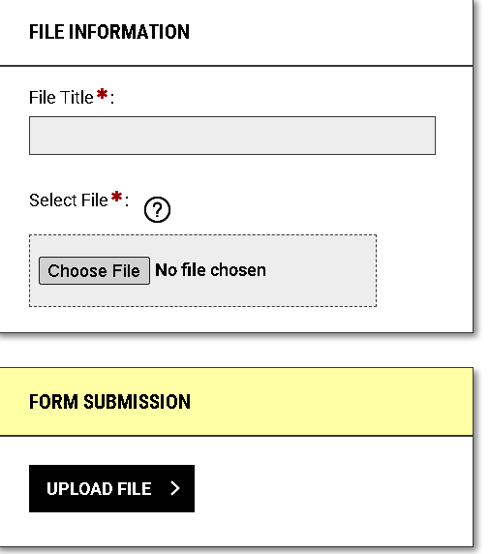Submit the form with UPLOAD FILE

[111, 488]
